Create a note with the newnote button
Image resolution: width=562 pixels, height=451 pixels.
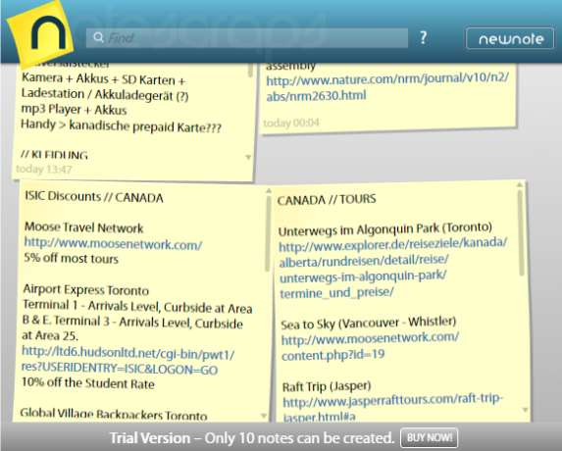(x=510, y=38)
